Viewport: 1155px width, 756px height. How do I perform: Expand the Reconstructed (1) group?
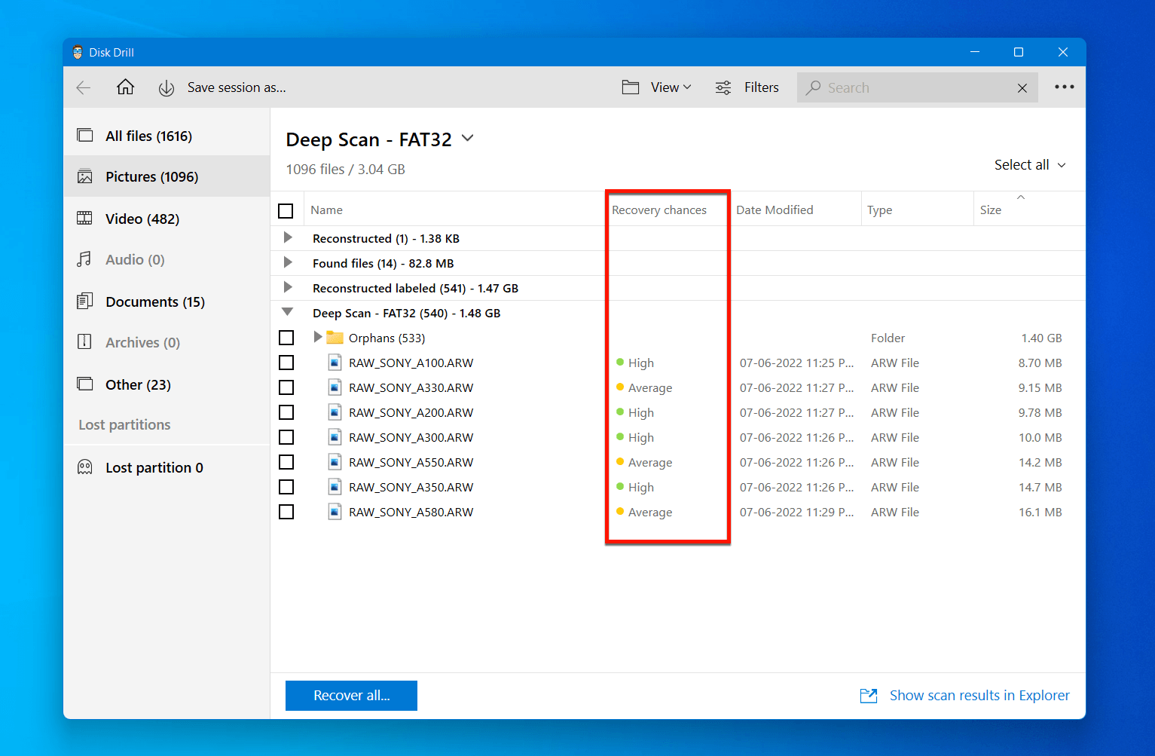click(287, 237)
